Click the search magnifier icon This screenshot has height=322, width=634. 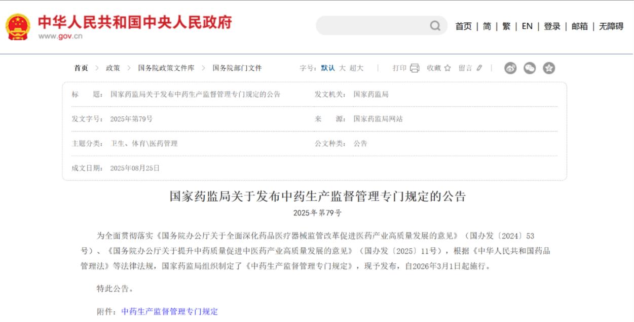coord(435,26)
